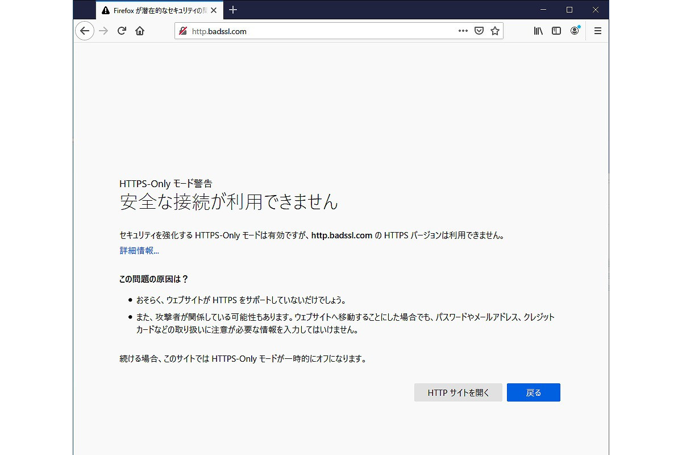Open the hamburger application menu
Viewport: 682px width, 455px height.
click(597, 31)
